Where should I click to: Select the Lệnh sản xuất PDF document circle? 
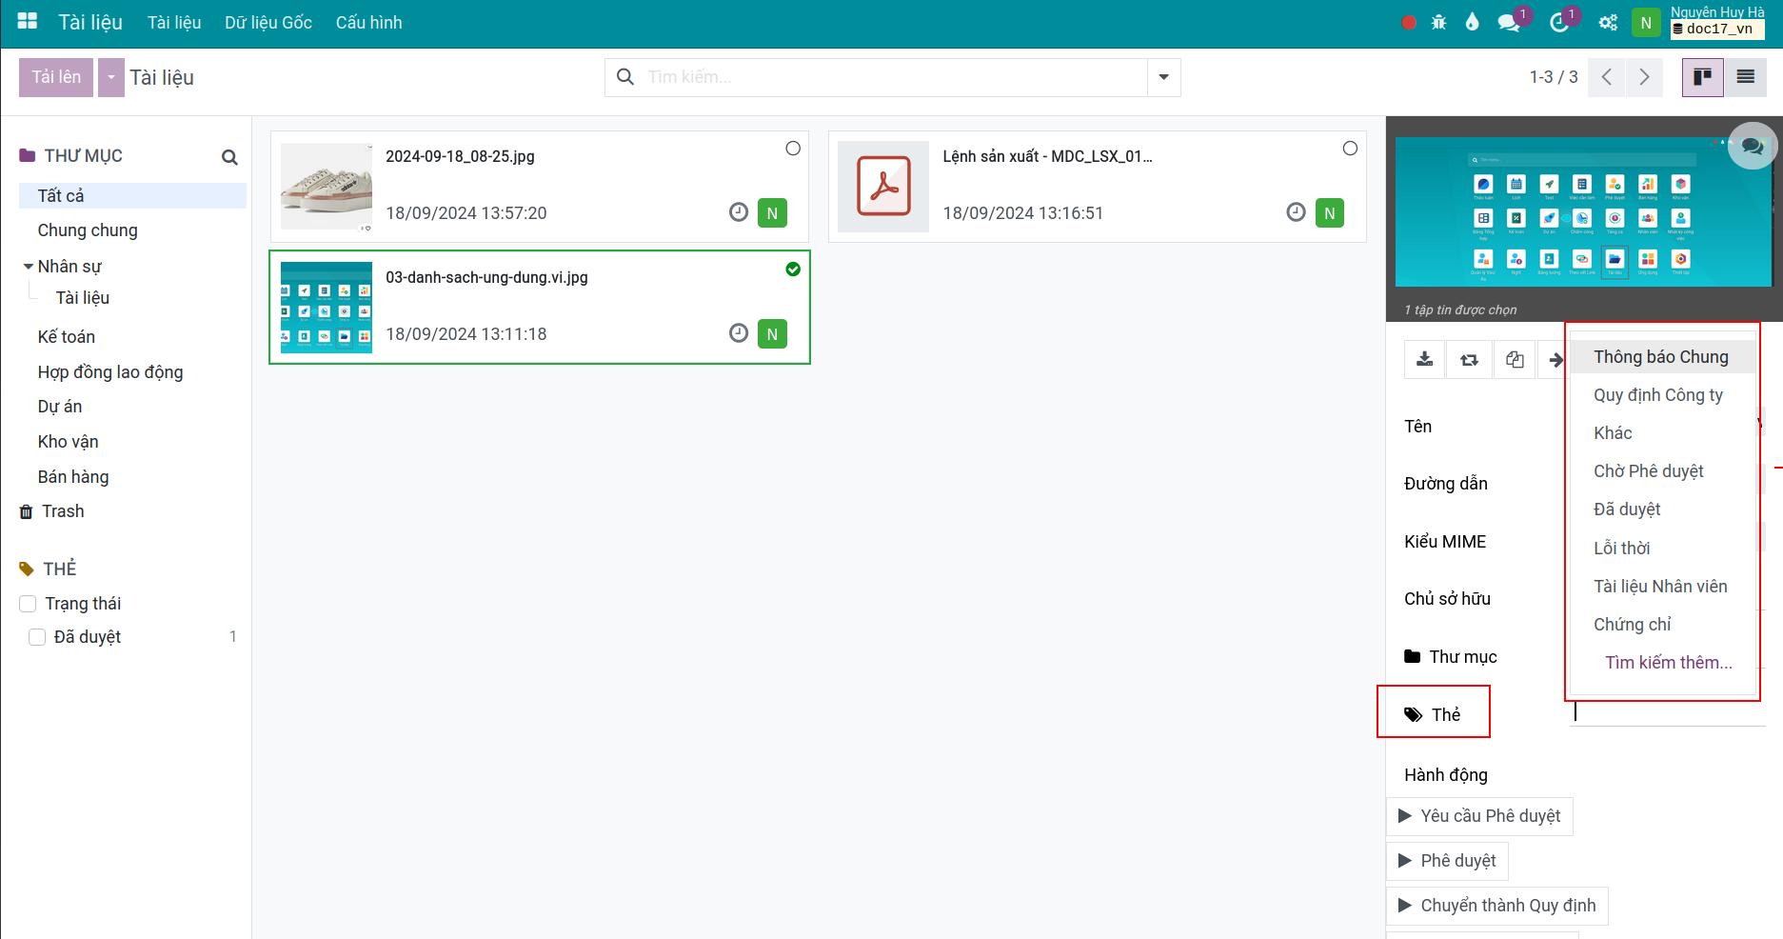pyautogui.click(x=1350, y=149)
